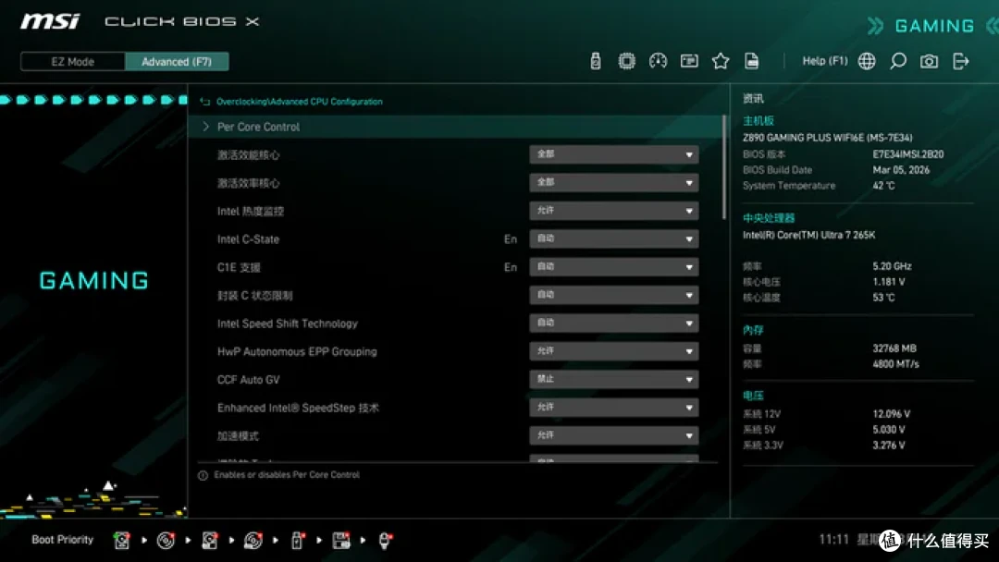Click the BIOS version E7E34IMSI.2B20 value
Viewport: 999px width, 562px height.
click(908, 154)
